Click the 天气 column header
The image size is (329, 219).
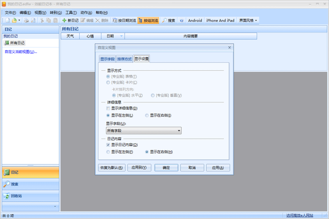click(x=70, y=36)
